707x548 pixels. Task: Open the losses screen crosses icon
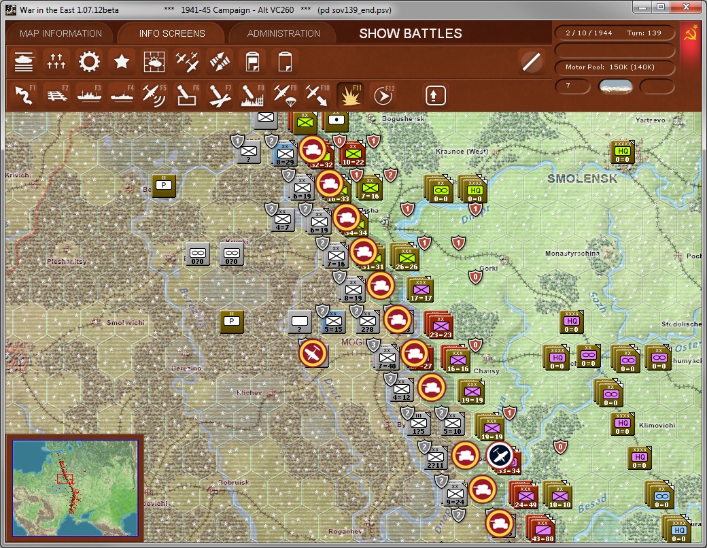click(56, 62)
